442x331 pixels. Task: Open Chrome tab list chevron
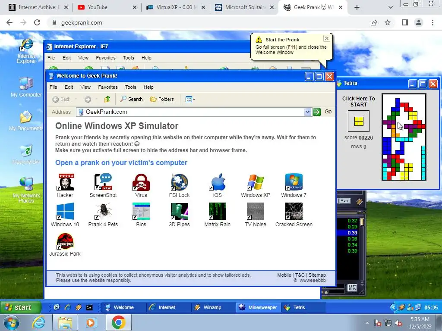(390, 8)
